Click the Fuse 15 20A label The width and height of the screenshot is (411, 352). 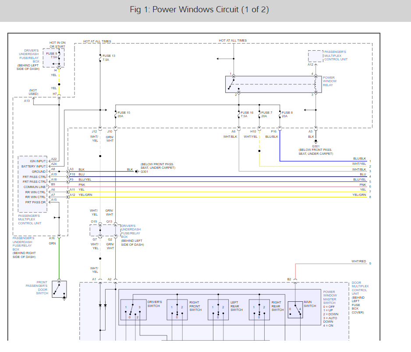(x=124, y=115)
